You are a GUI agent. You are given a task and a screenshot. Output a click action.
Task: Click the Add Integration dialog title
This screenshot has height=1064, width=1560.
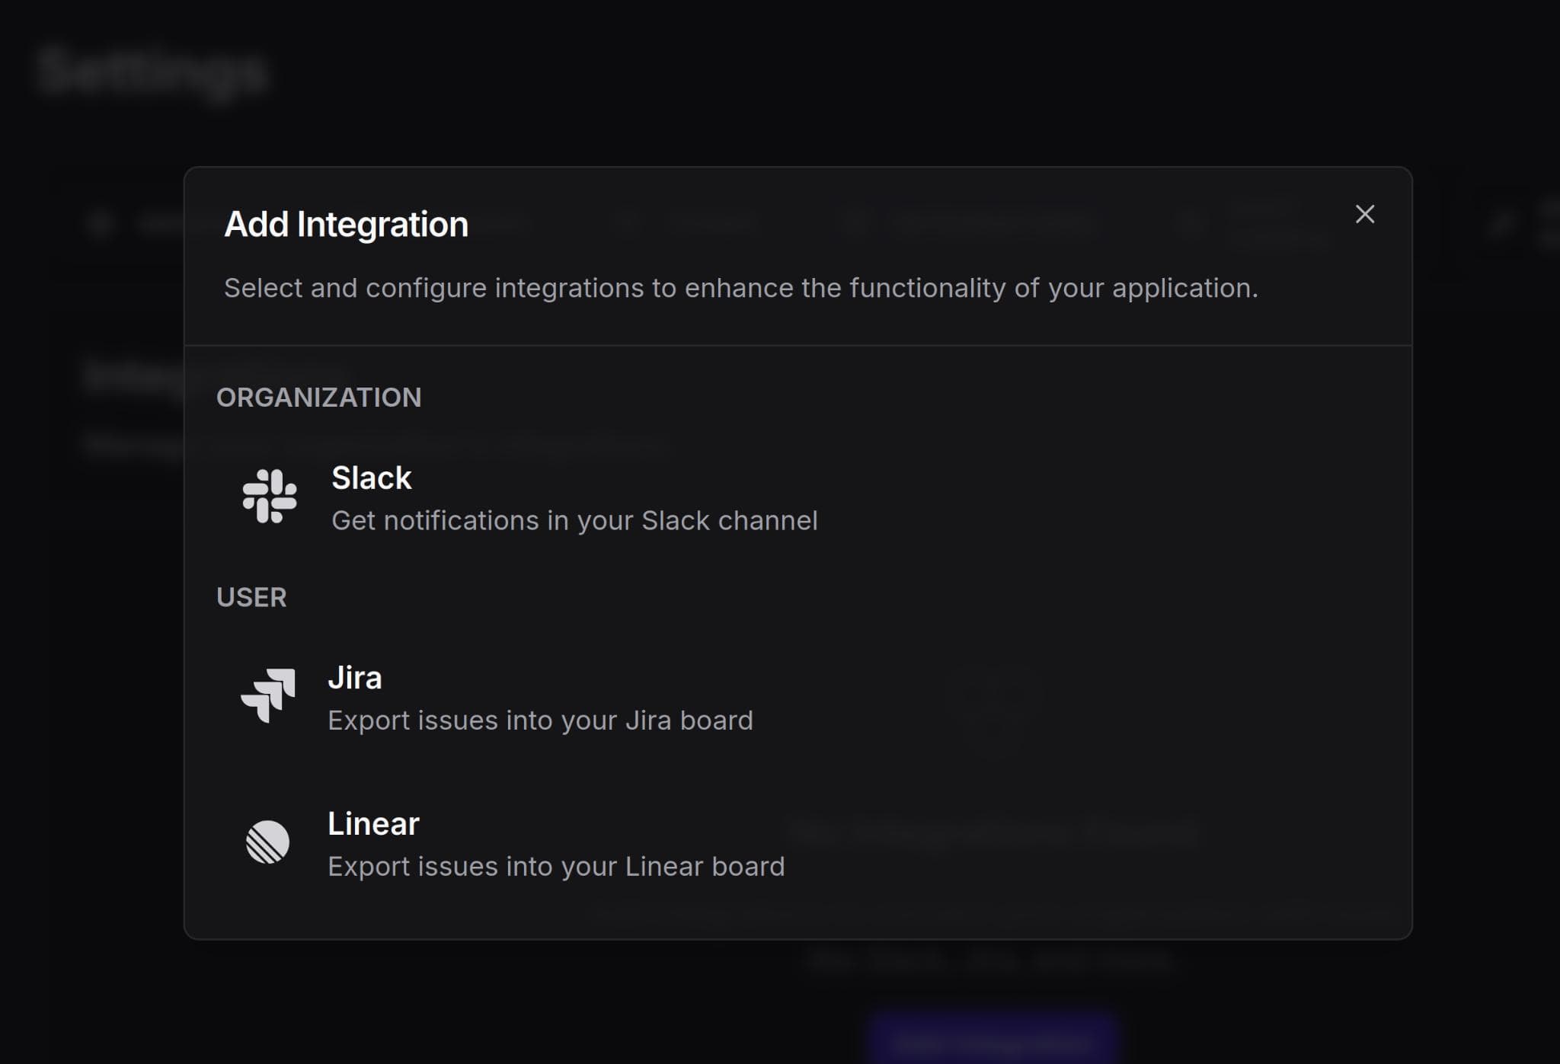click(346, 225)
